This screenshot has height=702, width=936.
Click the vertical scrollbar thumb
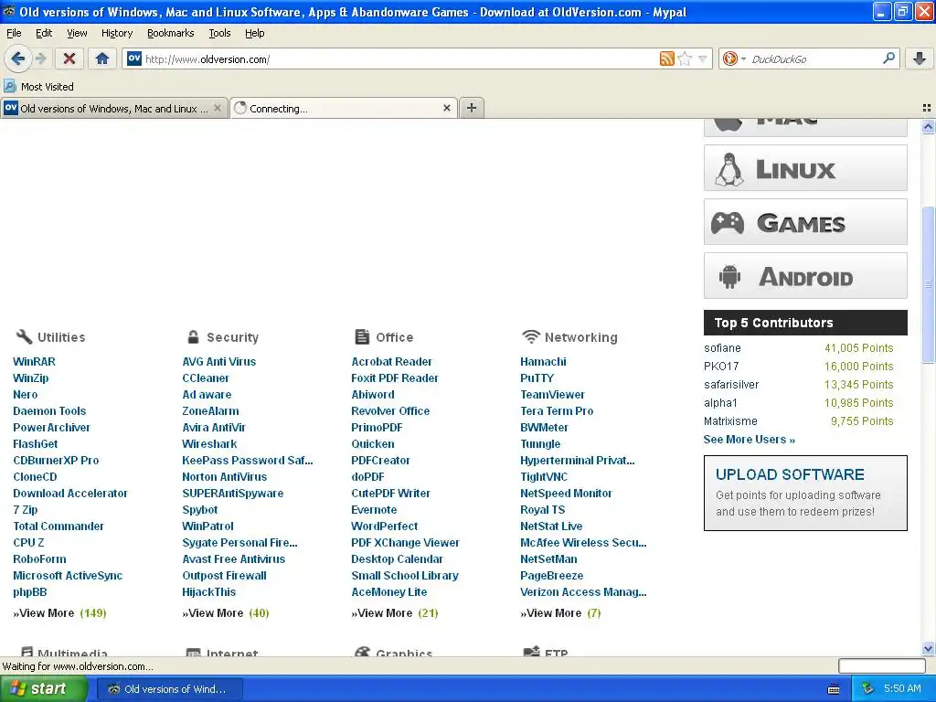coord(928,285)
